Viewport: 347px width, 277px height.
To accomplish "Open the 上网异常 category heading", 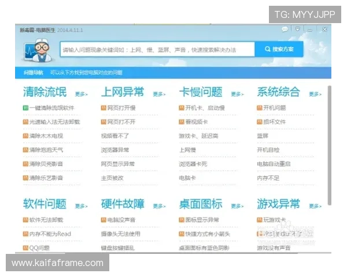I will (x=123, y=92).
